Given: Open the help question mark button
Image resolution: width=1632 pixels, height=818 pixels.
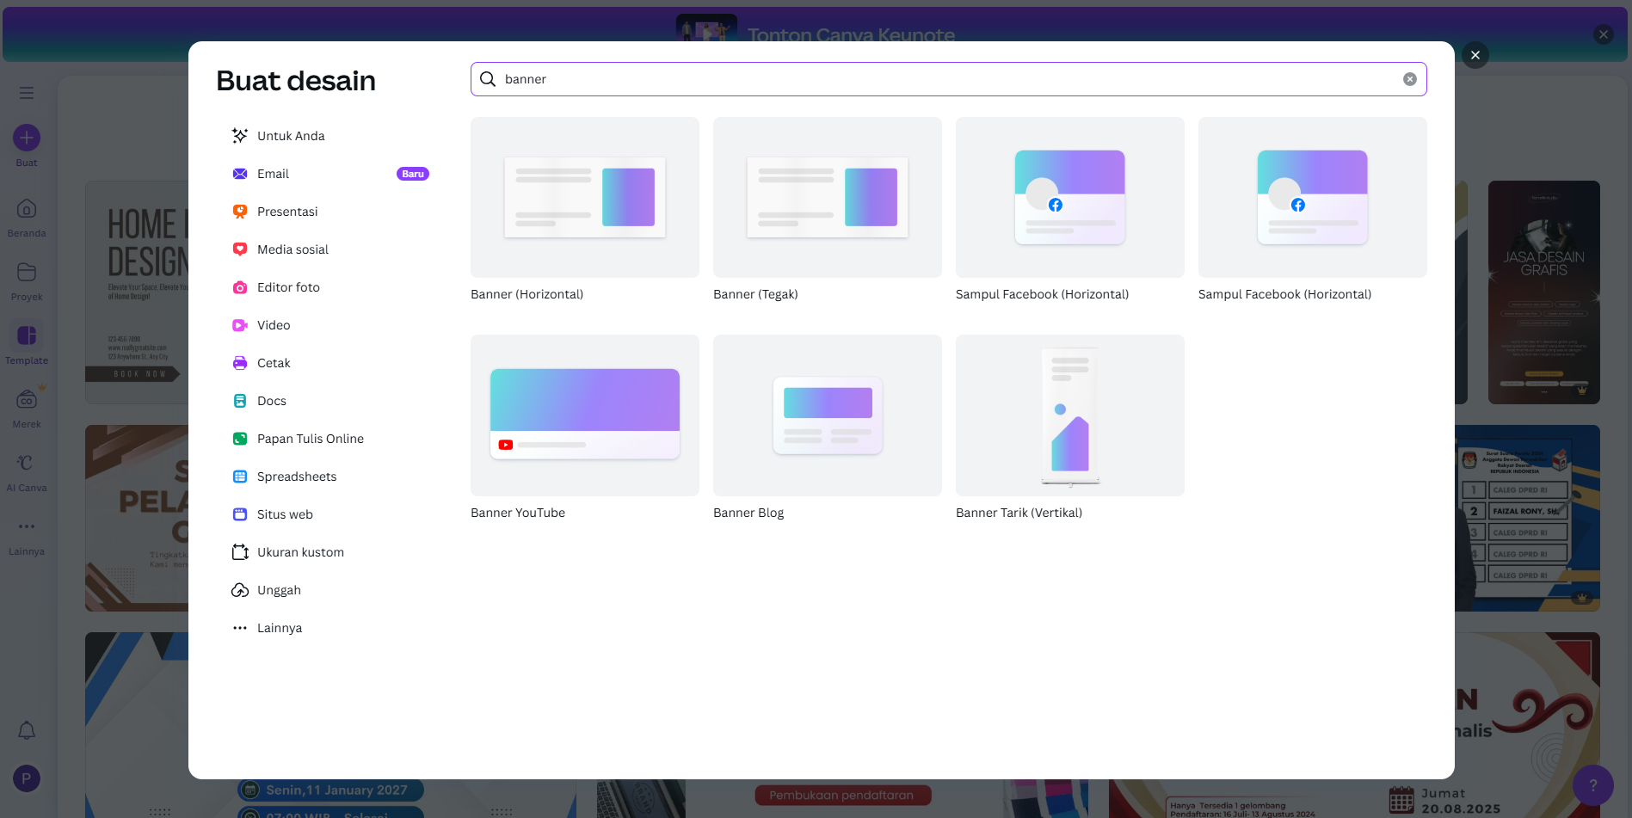Looking at the screenshot, I should click(1593, 785).
